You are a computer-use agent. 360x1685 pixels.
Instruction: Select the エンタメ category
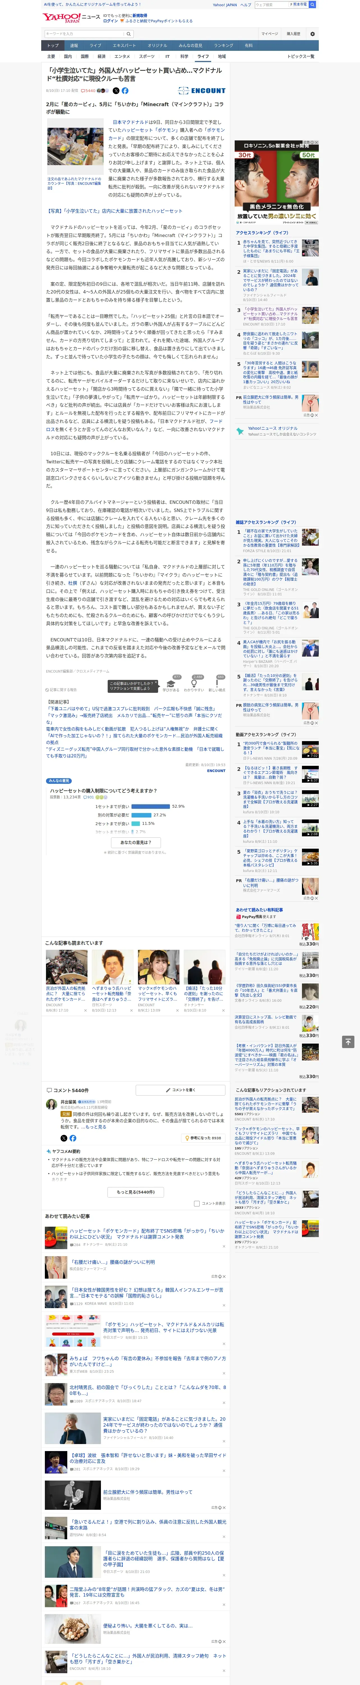(x=122, y=56)
